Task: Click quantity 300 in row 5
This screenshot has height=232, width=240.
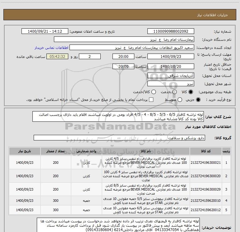Action: (x=56, y=210)
